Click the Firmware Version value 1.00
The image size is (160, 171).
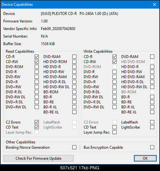(x=44, y=21)
